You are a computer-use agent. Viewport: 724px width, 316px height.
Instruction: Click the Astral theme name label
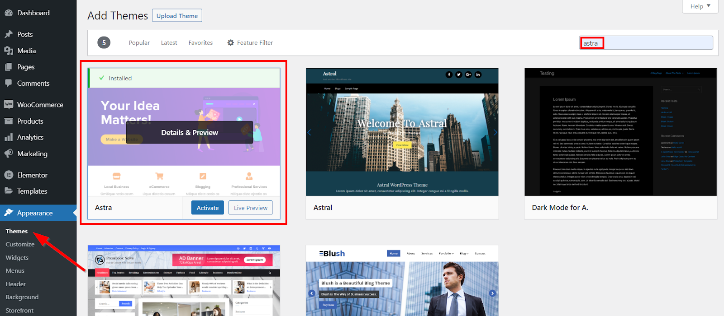coord(323,208)
